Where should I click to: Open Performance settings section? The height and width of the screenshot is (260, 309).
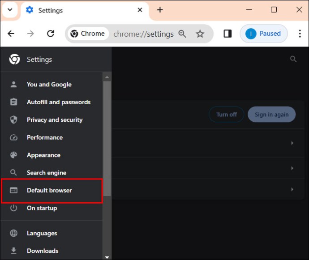click(51, 137)
